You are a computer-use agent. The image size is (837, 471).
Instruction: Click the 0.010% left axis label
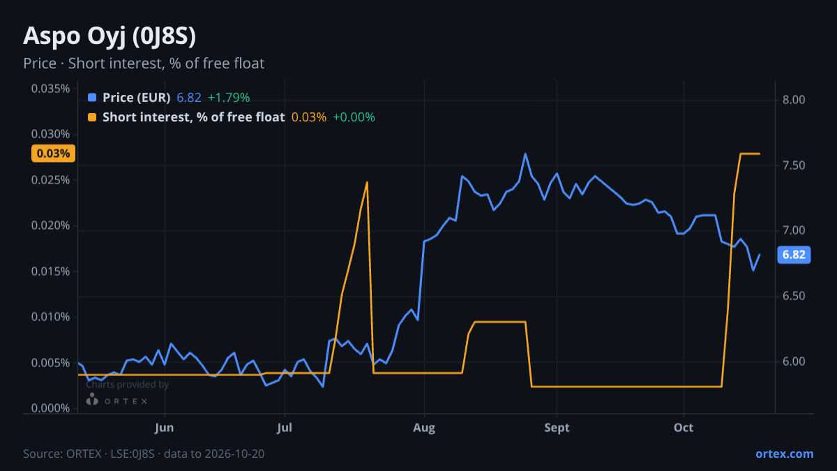(x=50, y=317)
